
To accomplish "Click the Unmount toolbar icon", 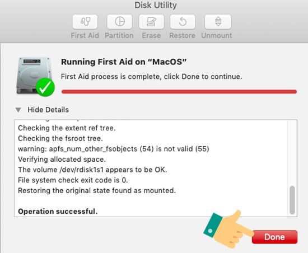I will 218,21.
